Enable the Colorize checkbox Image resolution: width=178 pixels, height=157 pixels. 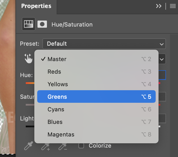[x=81, y=146]
